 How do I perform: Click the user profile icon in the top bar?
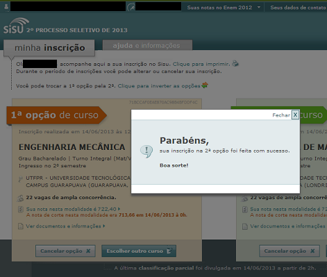6,7
